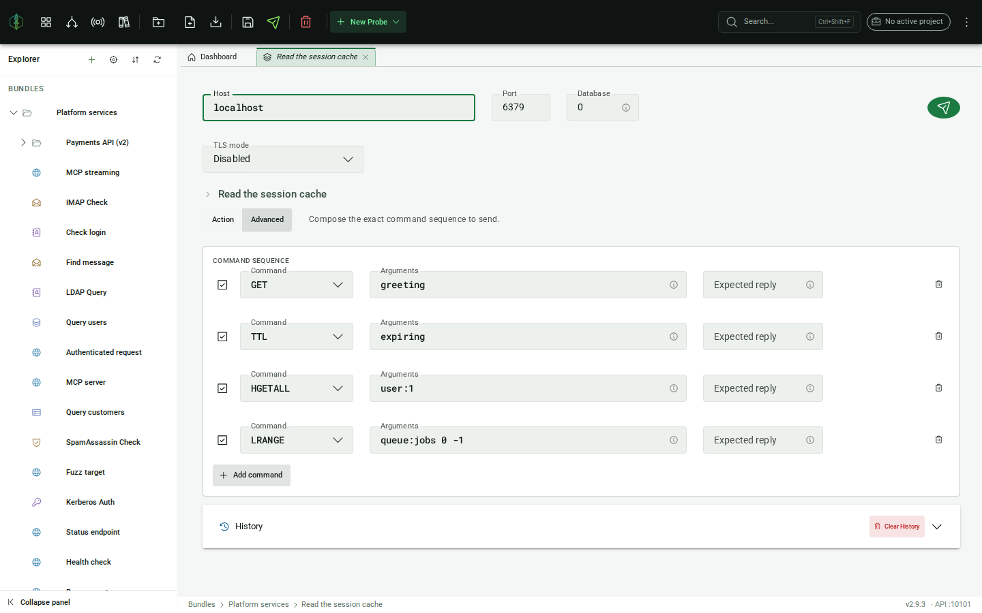Viewport: 982px width, 613px height.
Task: Click the Database field info icon
Action: click(625, 108)
